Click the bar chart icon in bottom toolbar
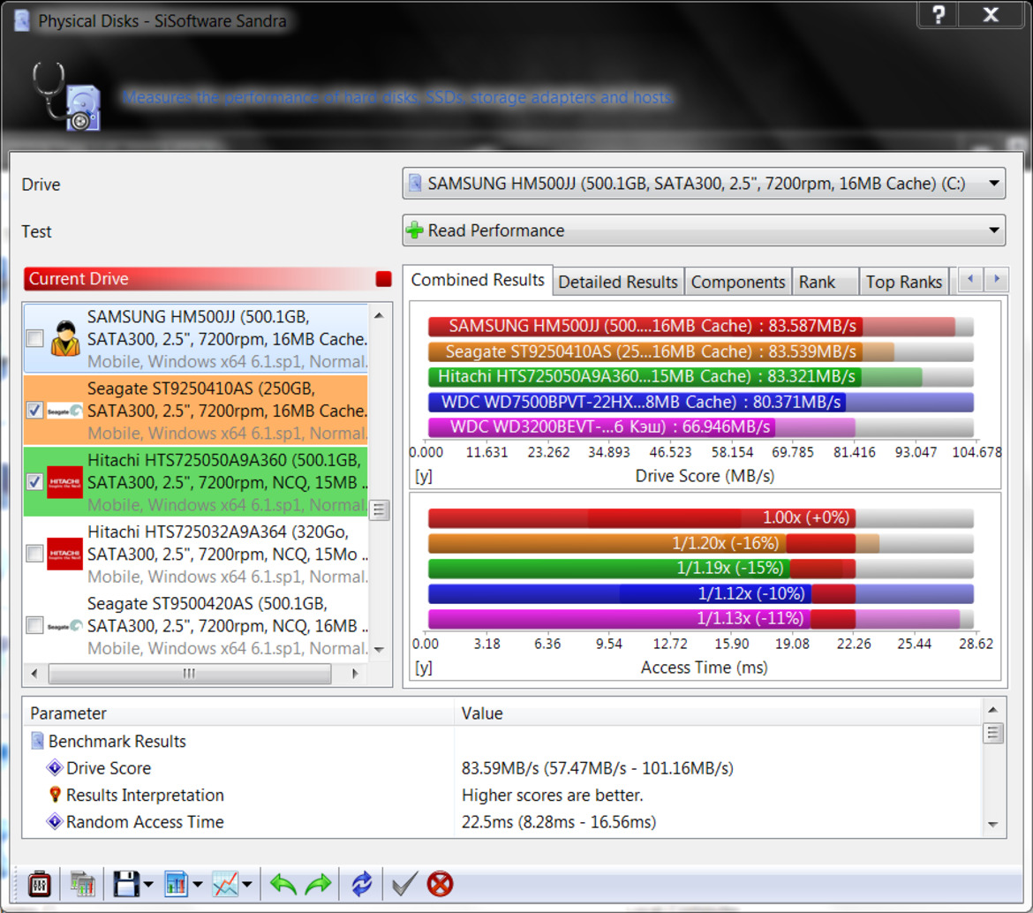 [176, 884]
